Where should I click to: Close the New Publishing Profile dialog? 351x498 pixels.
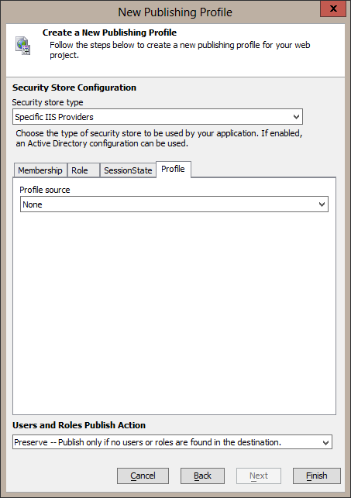click(x=333, y=9)
